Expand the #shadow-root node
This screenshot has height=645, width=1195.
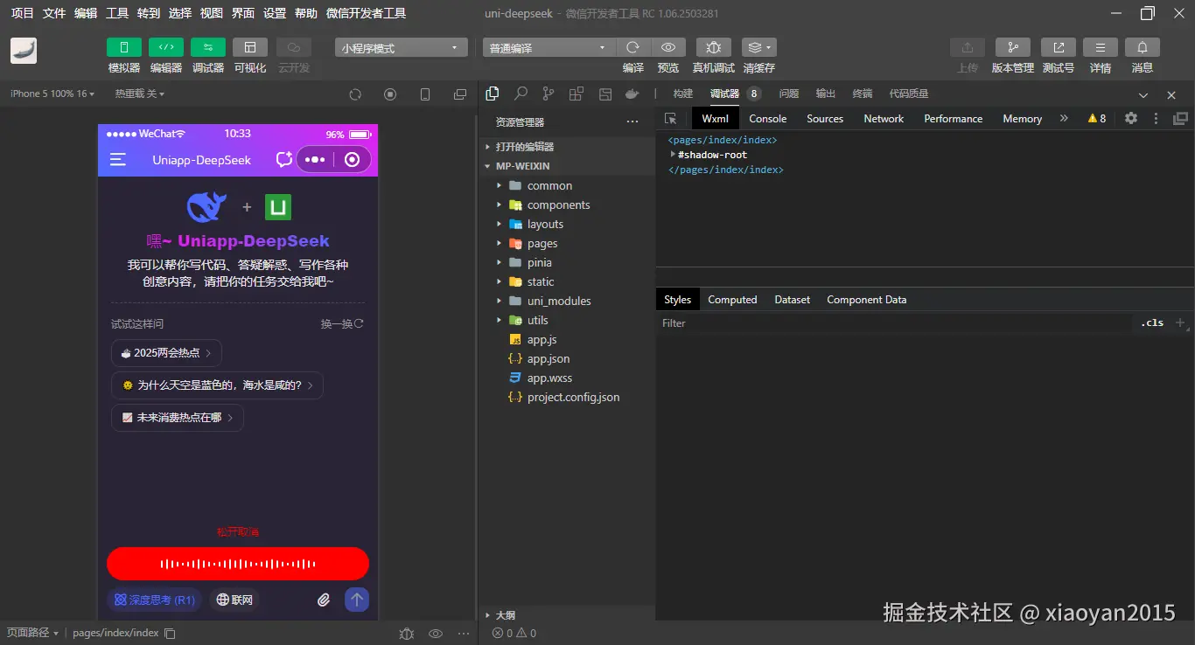tap(673, 155)
